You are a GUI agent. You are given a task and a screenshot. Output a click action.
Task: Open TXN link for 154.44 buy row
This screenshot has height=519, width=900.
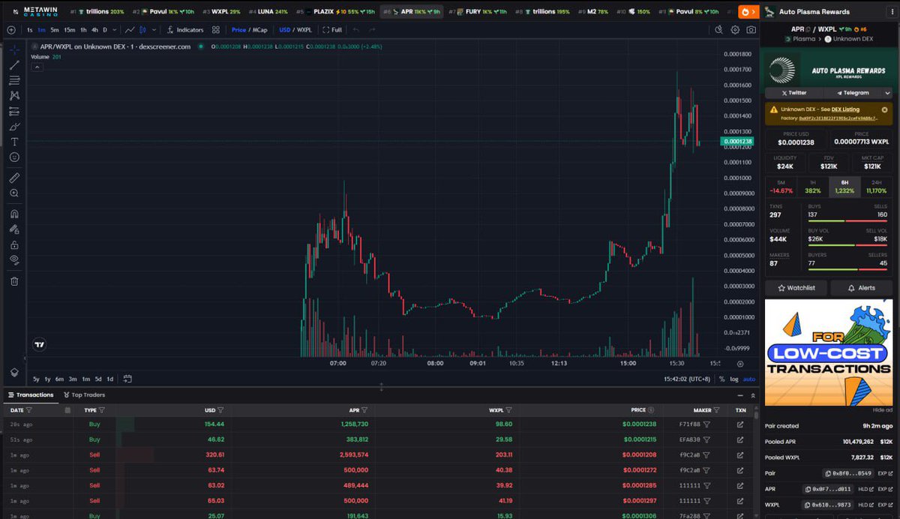coord(740,424)
